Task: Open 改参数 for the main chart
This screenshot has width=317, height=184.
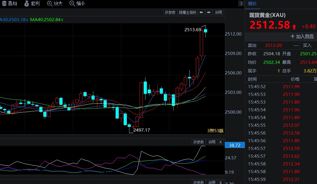Action: 170,12
